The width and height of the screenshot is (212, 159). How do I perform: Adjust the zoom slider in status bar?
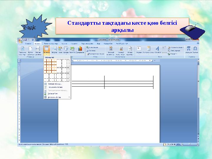click(190, 144)
